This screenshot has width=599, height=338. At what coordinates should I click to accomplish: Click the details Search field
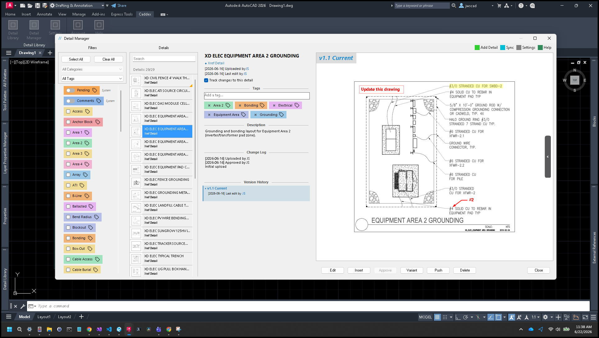[x=164, y=59]
